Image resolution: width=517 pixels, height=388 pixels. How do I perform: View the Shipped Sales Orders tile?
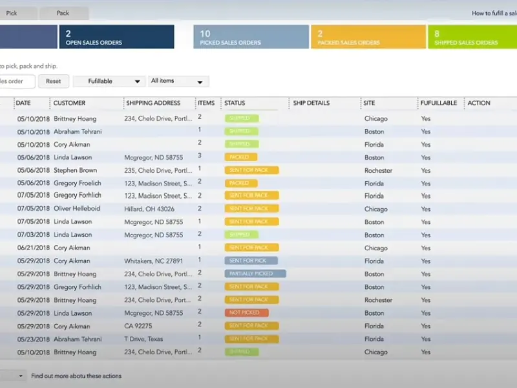pos(472,37)
